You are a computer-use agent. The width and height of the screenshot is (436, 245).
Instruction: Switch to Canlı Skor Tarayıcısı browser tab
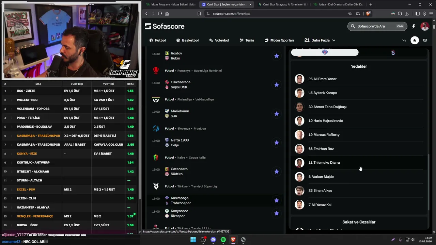coord(282,4)
